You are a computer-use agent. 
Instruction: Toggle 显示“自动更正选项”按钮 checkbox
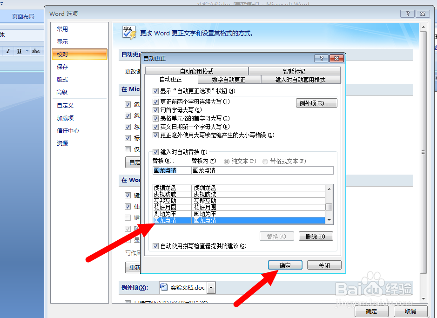[155, 91]
